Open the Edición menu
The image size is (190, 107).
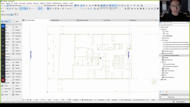pyautogui.click(x=8, y=3)
